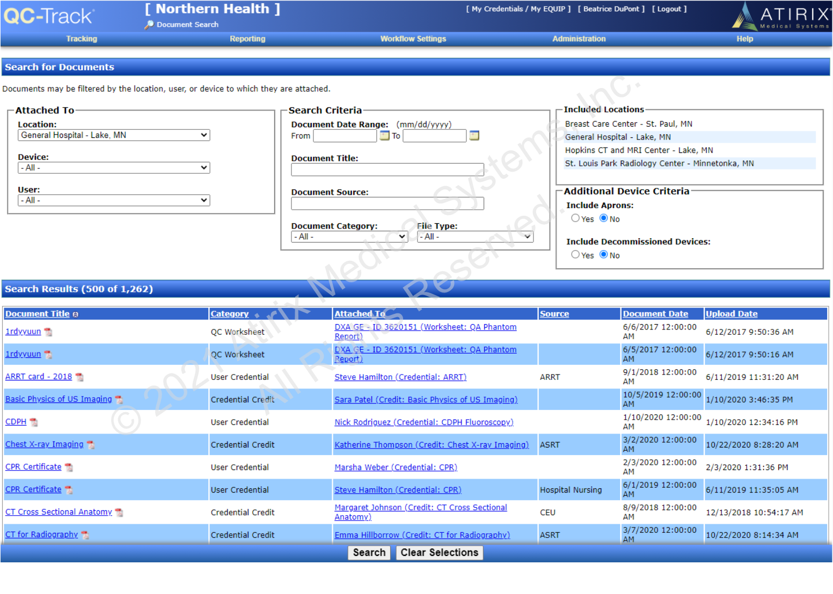Sort results by Upload Date column
This screenshot has height=594, width=833.
[x=731, y=314]
